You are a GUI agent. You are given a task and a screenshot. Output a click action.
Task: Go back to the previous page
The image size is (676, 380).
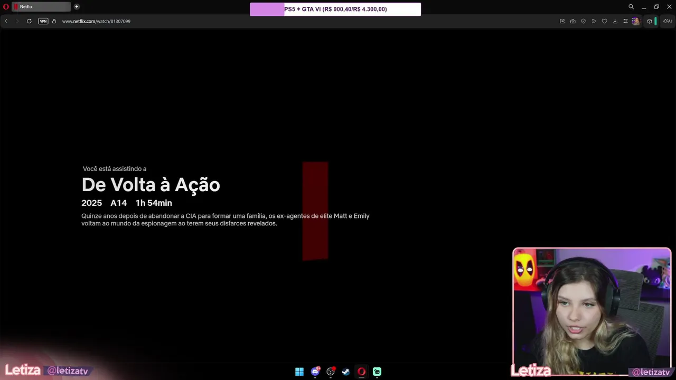(6, 21)
